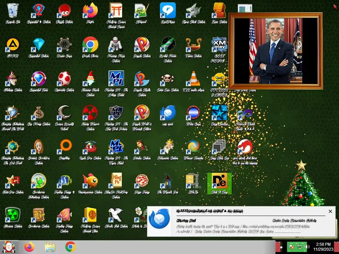Launch the Venice Deluxe gondola icon

[193, 45]
